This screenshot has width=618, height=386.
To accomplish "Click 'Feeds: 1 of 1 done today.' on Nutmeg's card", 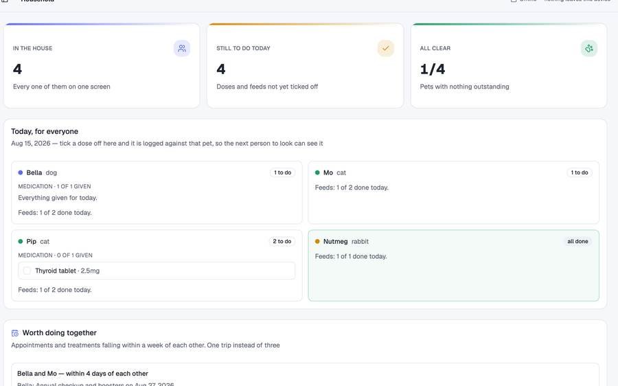I will pos(351,256).
